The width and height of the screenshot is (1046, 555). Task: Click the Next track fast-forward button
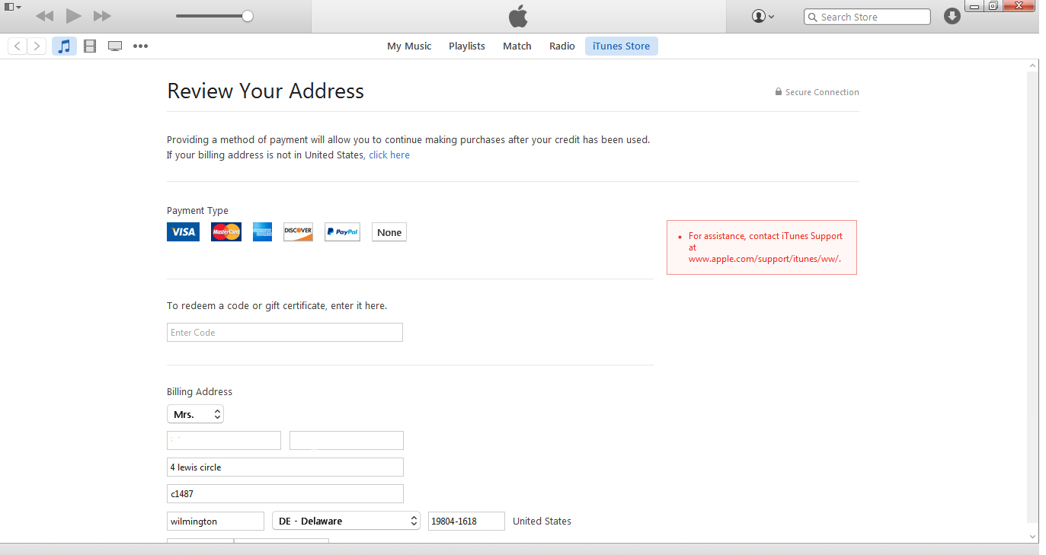102,16
